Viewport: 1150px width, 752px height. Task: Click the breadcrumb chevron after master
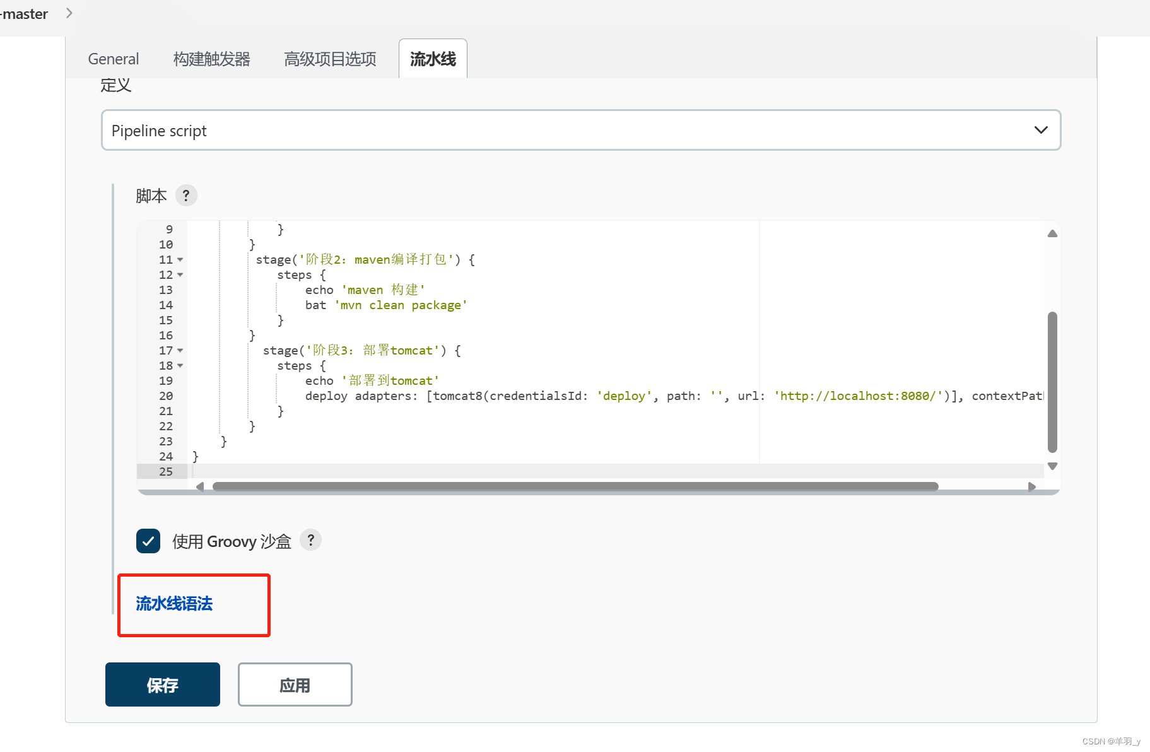click(x=69, y=13)
